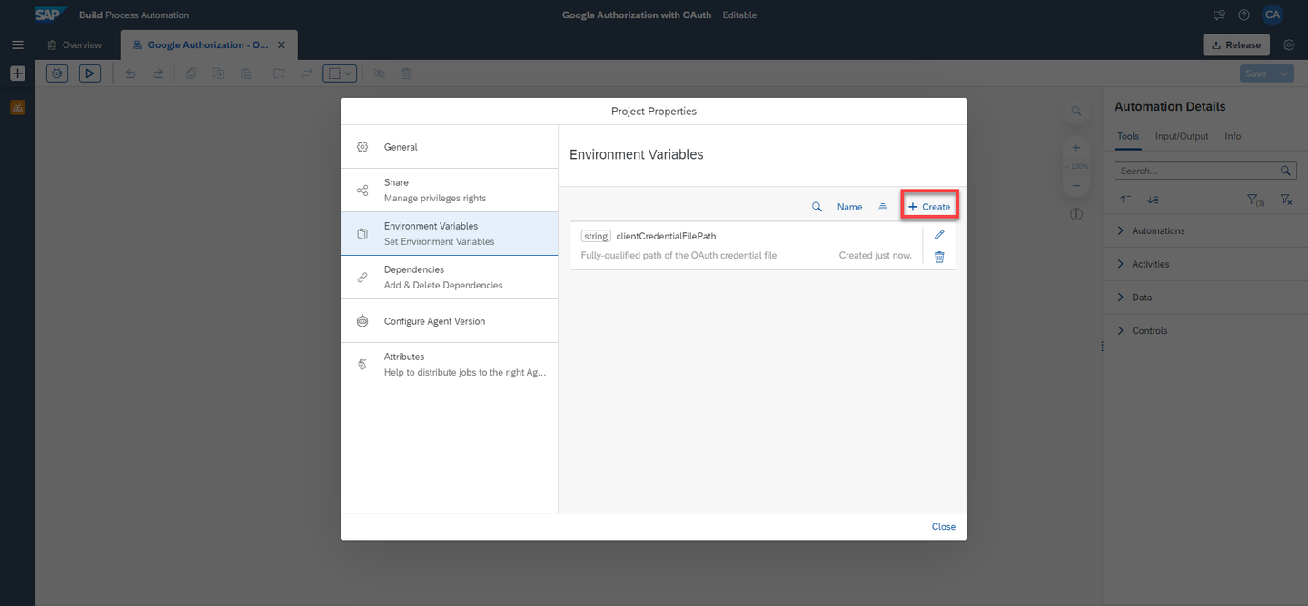1308x606 pixels.
Task: Click the expand-all list icon
Action: (x=1153, y=200)
